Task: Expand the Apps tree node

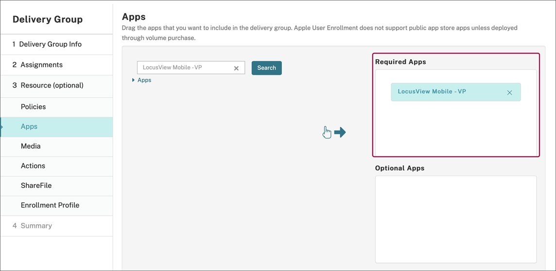Action: point(133,80)
